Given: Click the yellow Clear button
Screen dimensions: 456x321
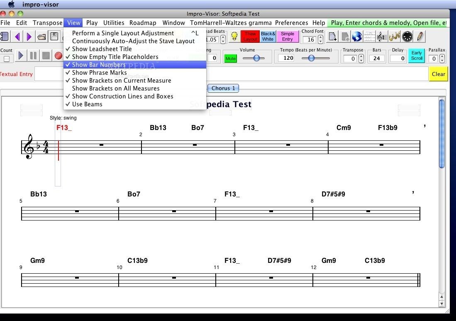Looking at the screenshot, I should [x=438, y=74].
